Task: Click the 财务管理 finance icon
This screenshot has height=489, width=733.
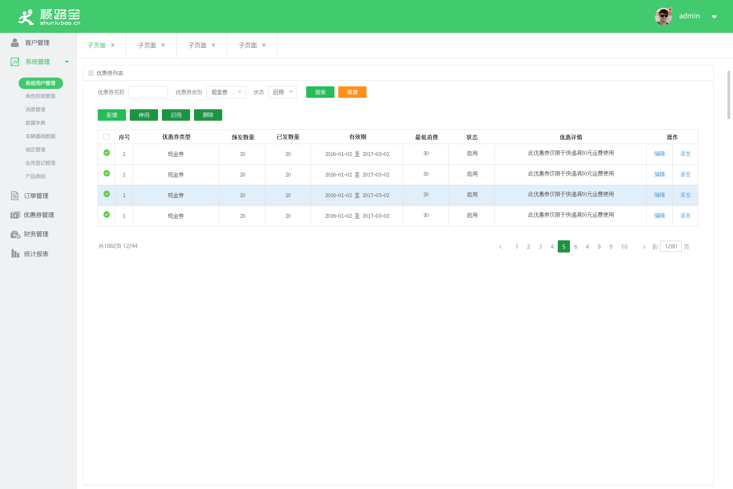Action: (x=15, y=234)
